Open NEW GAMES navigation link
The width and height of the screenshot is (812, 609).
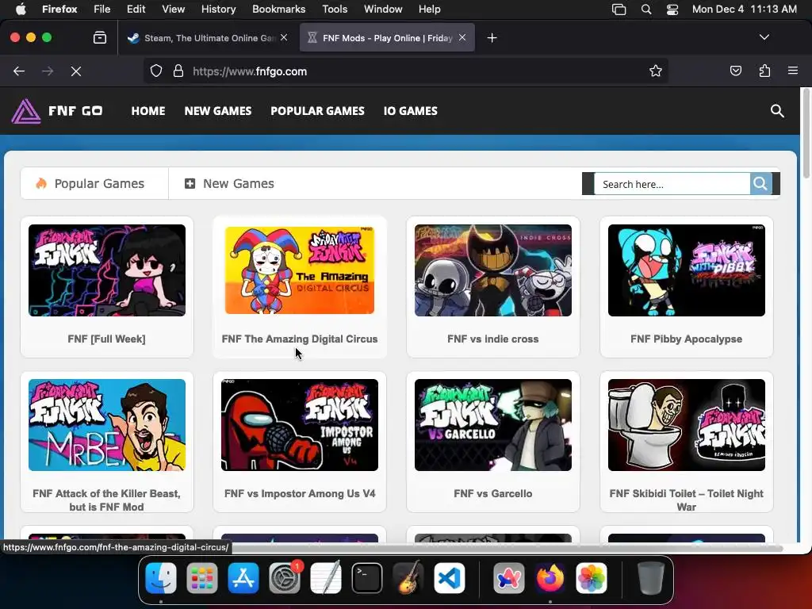(x=218, y=111)
